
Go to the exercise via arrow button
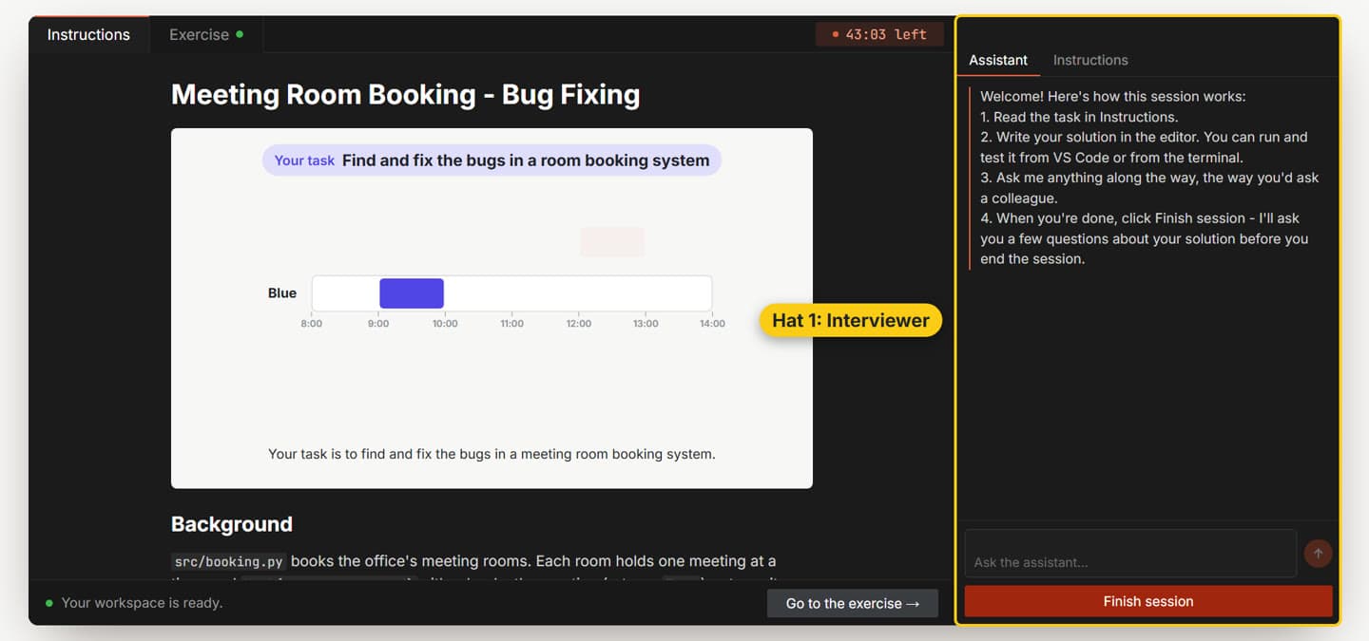853,603
